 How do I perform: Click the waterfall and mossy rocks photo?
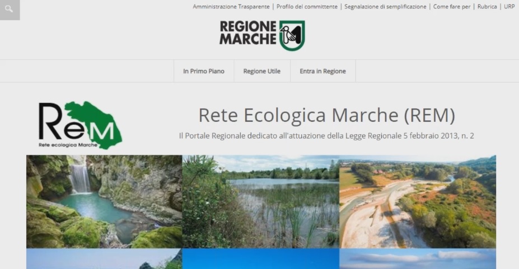pos(104,201)
